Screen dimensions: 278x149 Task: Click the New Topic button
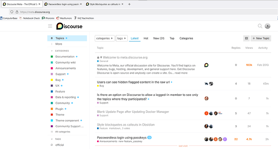261,38
